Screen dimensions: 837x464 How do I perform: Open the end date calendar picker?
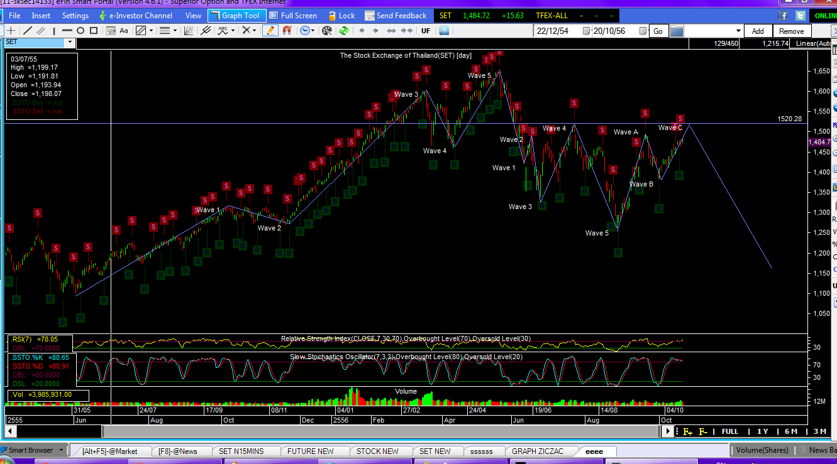643,31
